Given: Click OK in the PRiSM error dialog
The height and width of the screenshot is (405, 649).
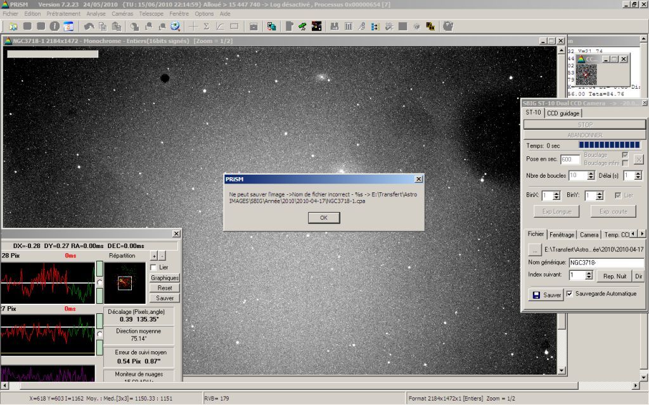Looking at the screenshot, I should [323, 218].
